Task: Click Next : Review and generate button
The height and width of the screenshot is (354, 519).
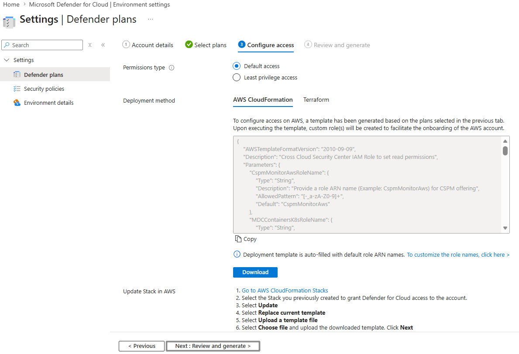Action: pos(213,346)
